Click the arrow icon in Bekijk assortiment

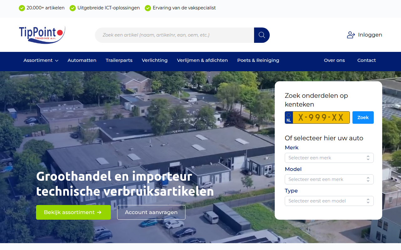coord(99,212)
